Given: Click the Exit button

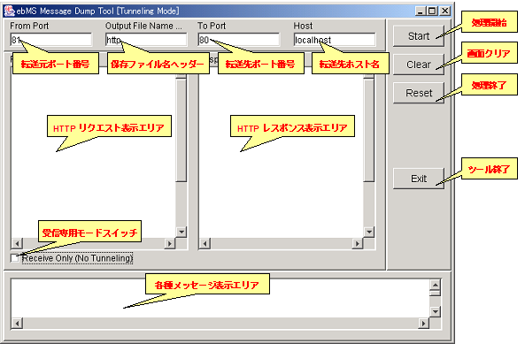Looking at the screenshot, I should point(419,179).
